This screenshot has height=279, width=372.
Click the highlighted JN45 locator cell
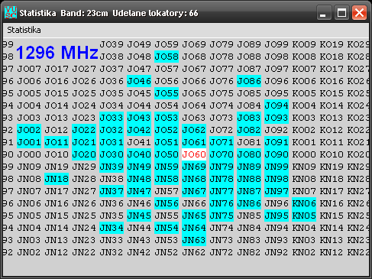click(139, 216)
